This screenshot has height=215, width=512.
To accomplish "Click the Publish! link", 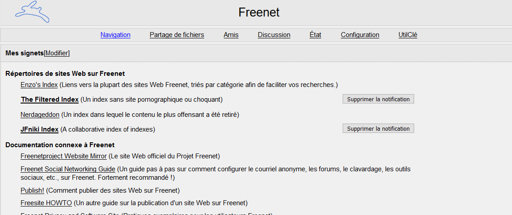I will pos(32,190).
